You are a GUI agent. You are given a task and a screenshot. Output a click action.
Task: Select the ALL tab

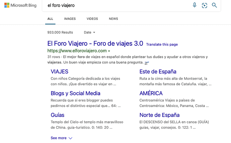tap(50, 19)
